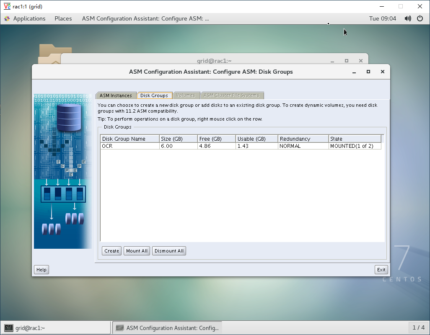Click the disabled Volumes tab
Viewport: 430px width, 335px height.
click(x=186, y=95)
